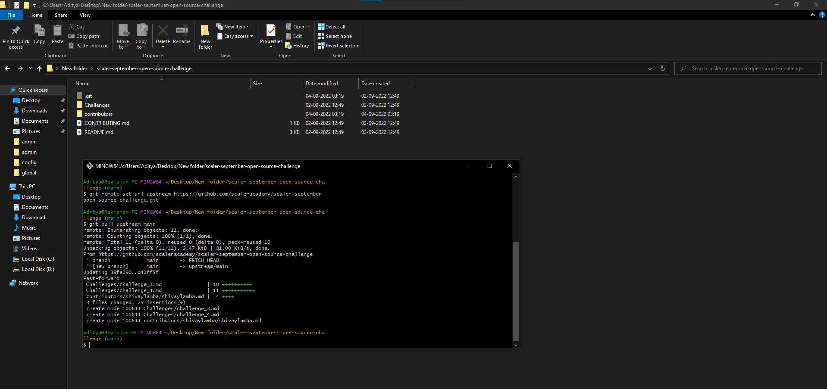Create a New folder
Image resolution: width=827 pixels, height=389 pixels.
click(x=205, y=36)
